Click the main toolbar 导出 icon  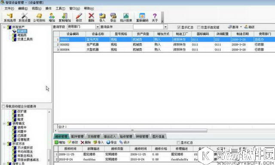(113, 18)
